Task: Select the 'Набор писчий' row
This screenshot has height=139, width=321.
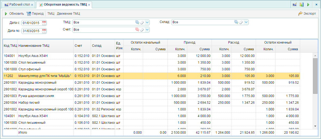Action: [151, 103]
